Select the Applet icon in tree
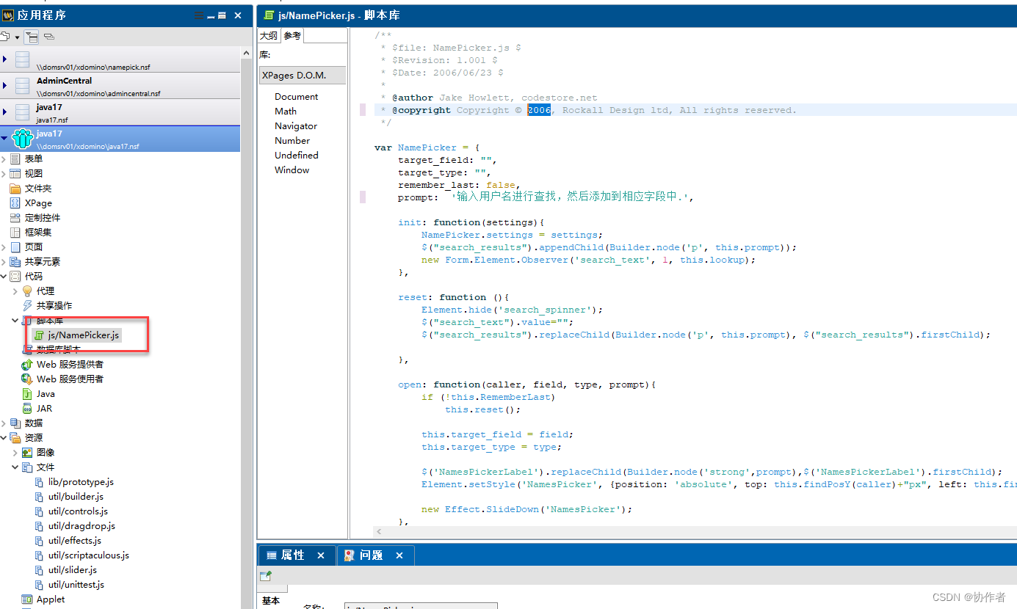This screenshot has height=609, width=1017. click(x=27, y=599)
